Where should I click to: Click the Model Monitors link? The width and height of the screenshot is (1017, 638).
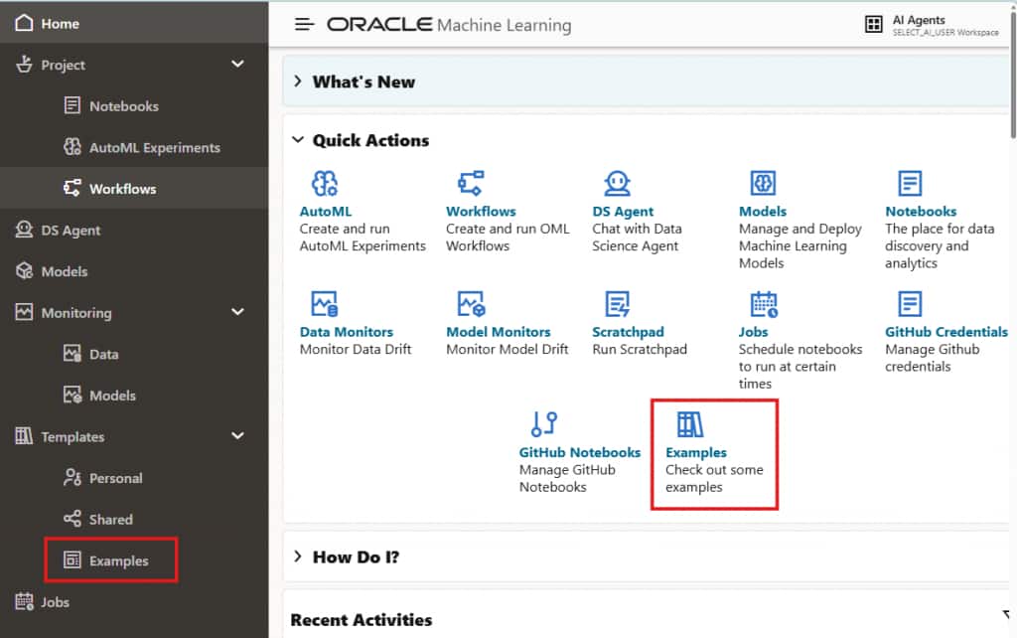pyautogui.click(x=498, y=332)
